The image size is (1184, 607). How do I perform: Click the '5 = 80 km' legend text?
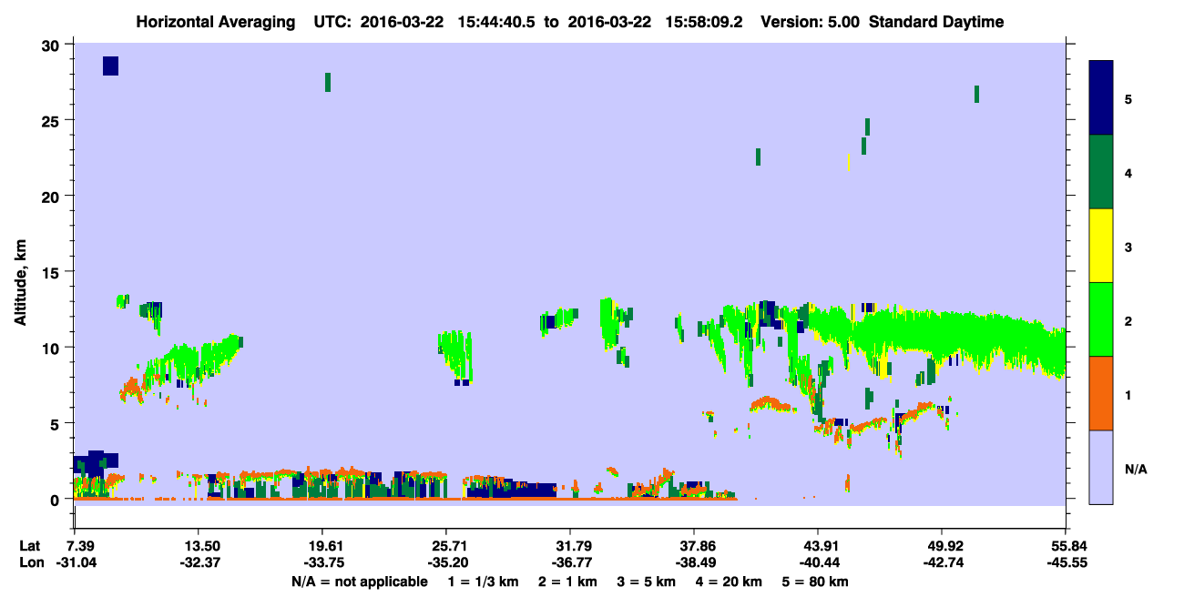(x=815, y=582)
